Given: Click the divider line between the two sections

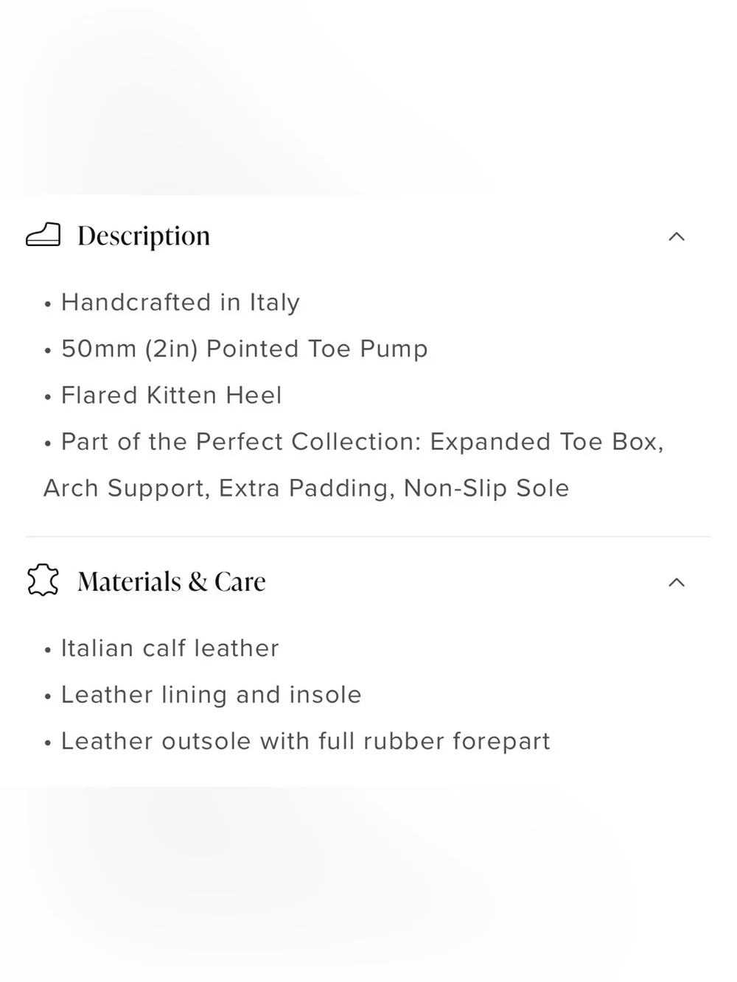Looking at the screenshot, I should (368, 536).
